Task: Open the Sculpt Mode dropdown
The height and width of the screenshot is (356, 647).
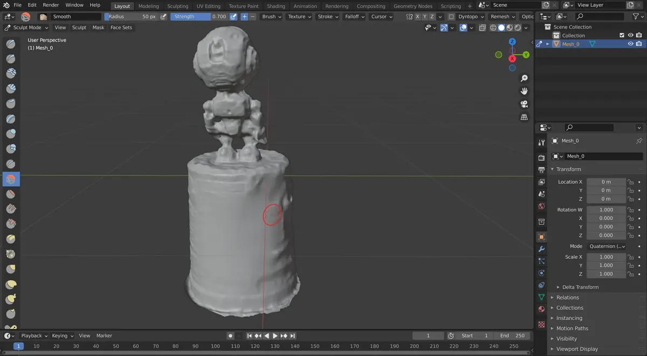Action: point(26,28)
